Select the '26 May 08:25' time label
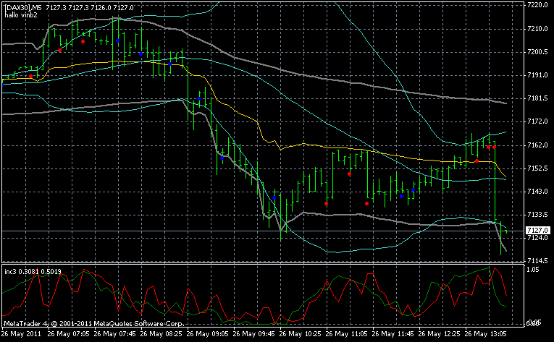 click(x=161, y=333)
